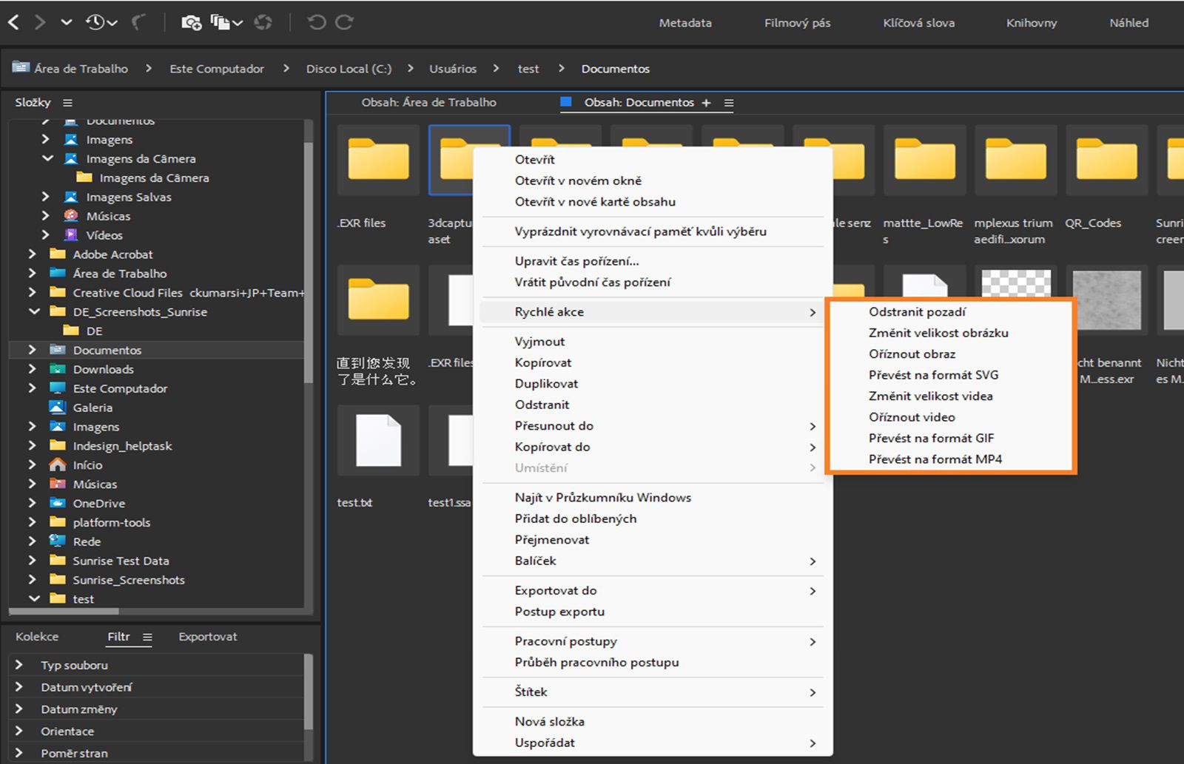Expand the Adobe Acrobat folder node
The width and height of the screenshot is (1184, 764).
coord(33,254)
